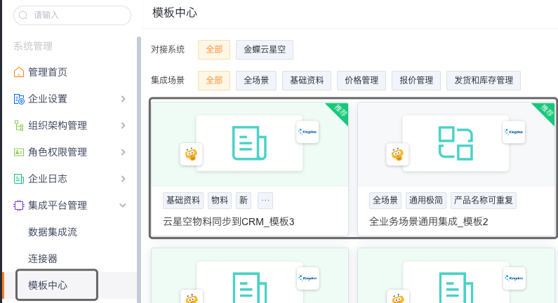Open 云星空物料同步到CRM_模板3 template title

click(229, 222)
